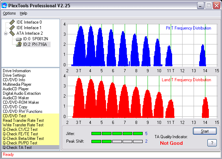
Task: Select ATA Interface 2 in the tree
Action: pos(29,33)
